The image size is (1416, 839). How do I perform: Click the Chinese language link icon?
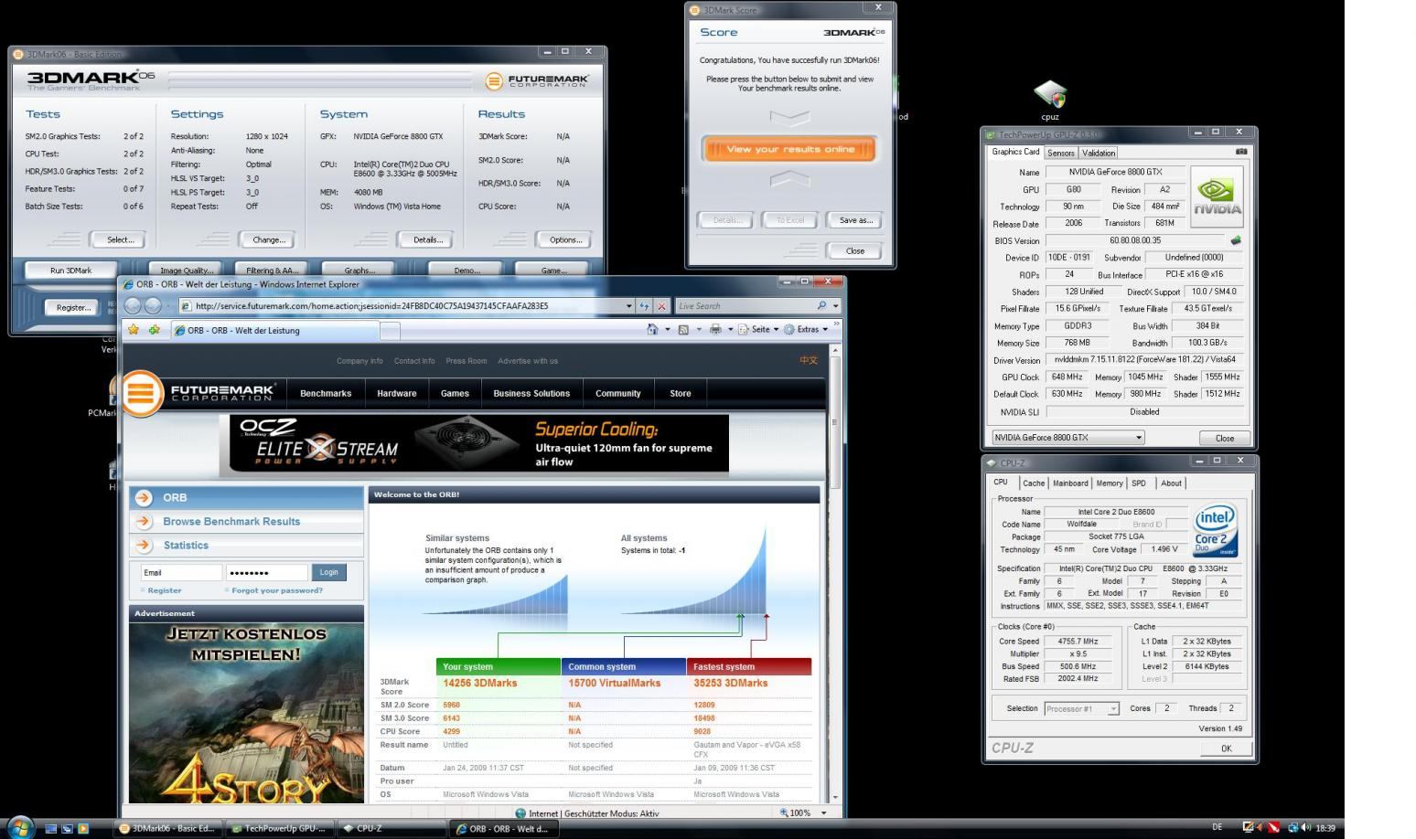point(809,360)
